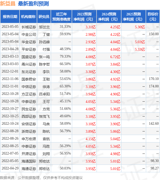Click the 数据来源 footnote text

(x=41, y=178)
